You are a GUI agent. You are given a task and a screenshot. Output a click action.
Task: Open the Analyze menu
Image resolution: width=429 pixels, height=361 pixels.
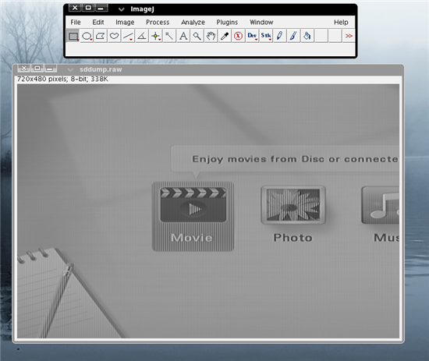tap(193, 22)
